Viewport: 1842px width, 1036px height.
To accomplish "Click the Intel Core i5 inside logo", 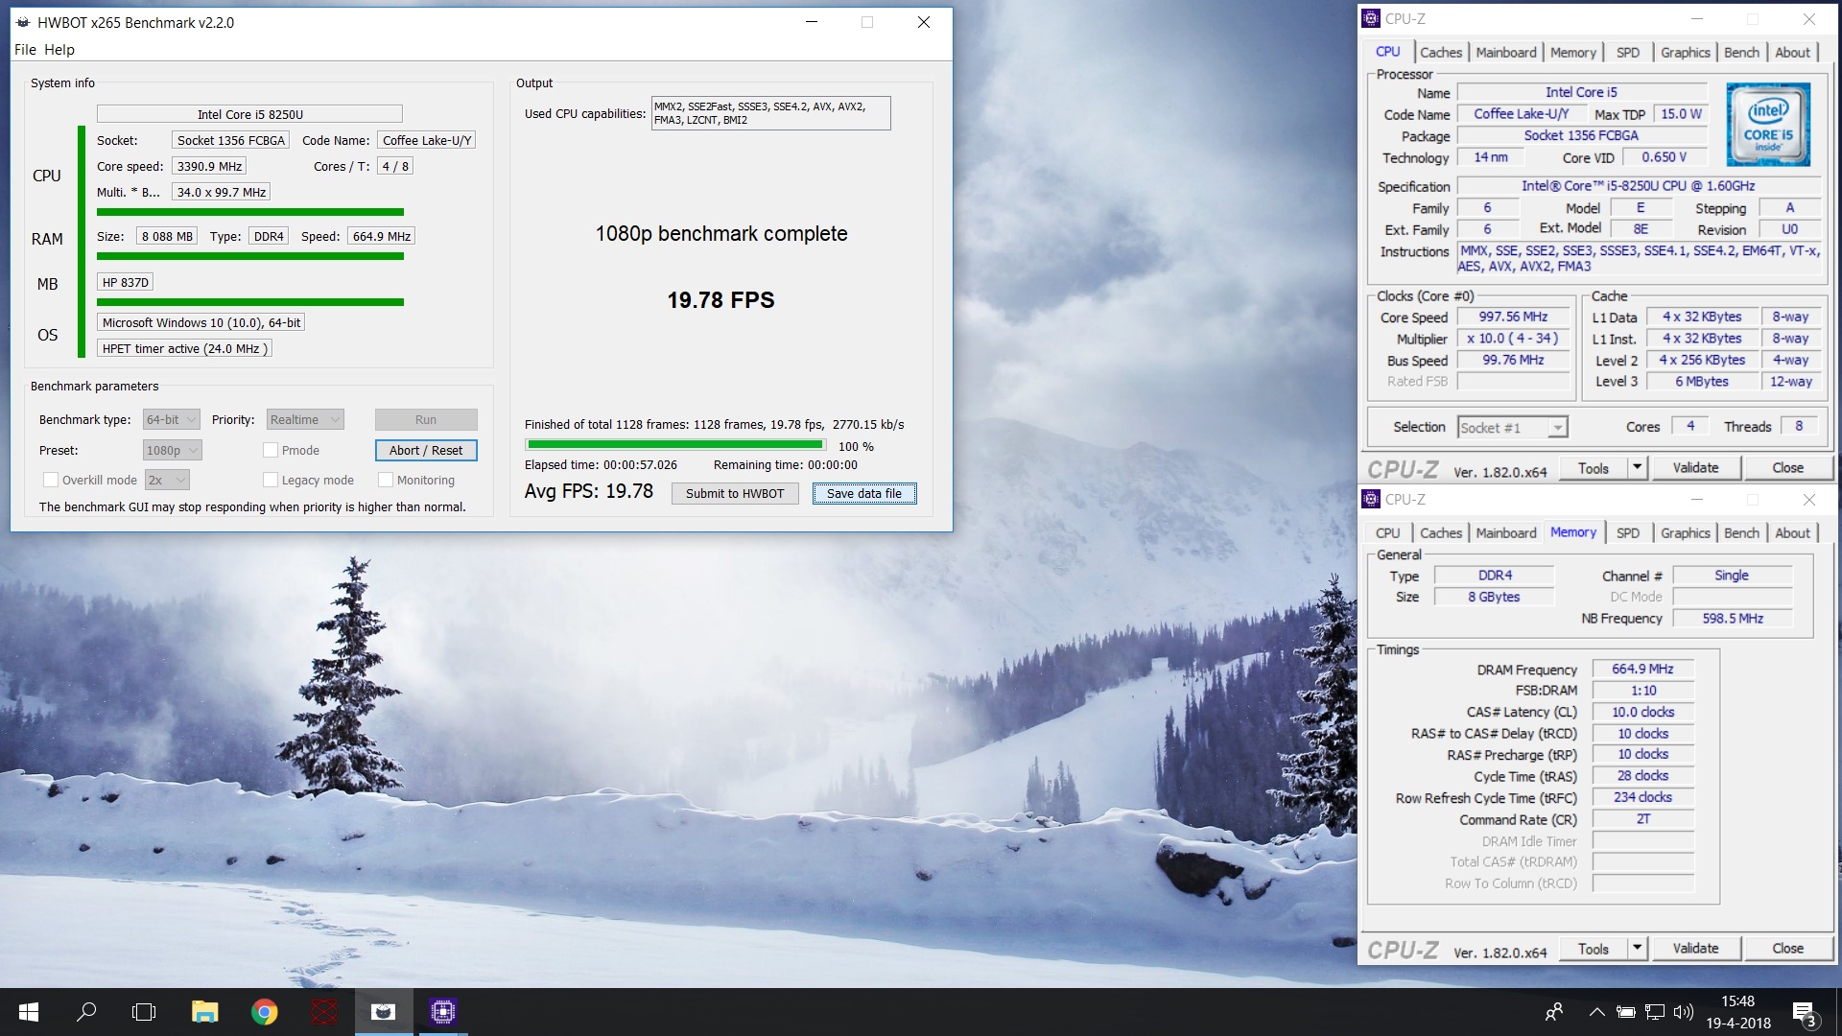I will [1768, 125].
